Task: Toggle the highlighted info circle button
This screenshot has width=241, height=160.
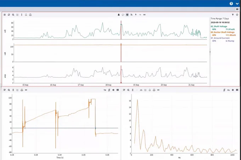Action: click(127, 15)
